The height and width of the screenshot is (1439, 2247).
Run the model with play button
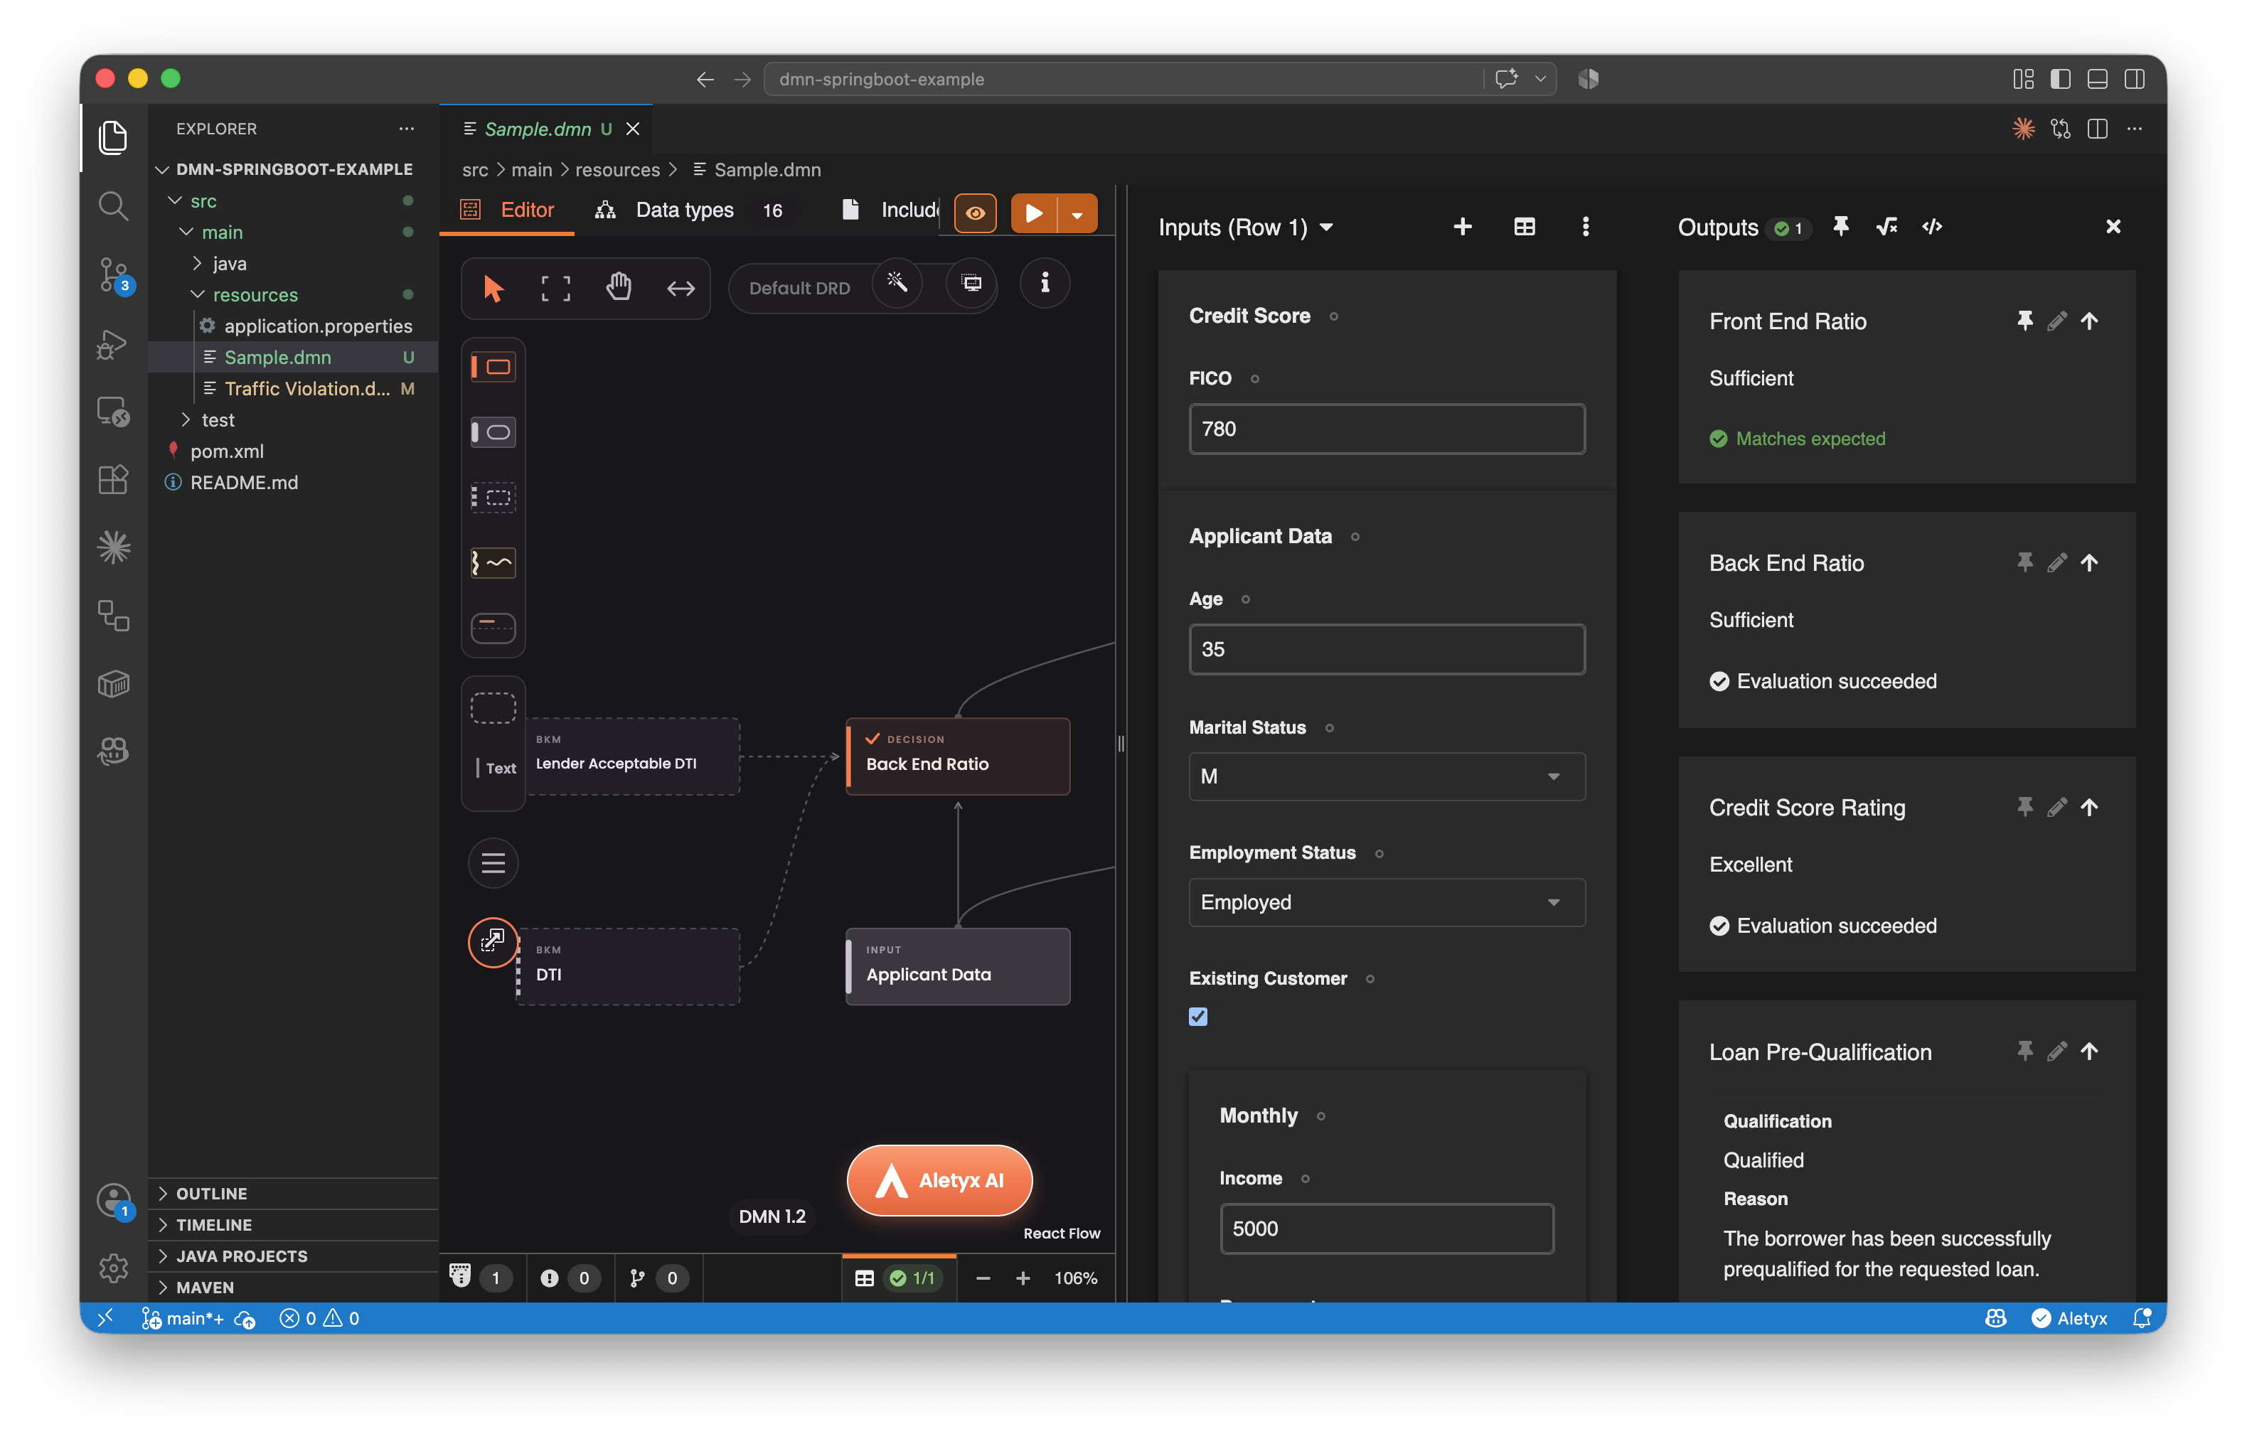pos(1035,214)
